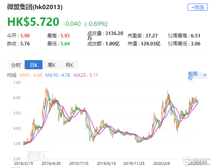Screen dimensions: 213x168
Task: Click the percent change (-0.69%)
Action: (96, 24)
